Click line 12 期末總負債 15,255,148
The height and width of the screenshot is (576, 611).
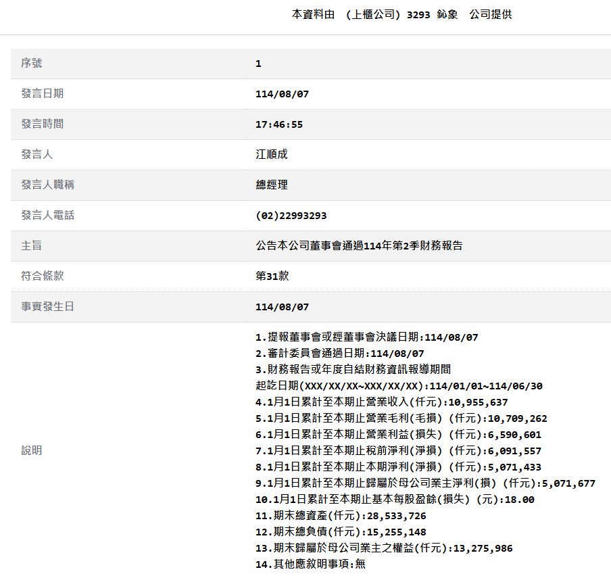341,532
